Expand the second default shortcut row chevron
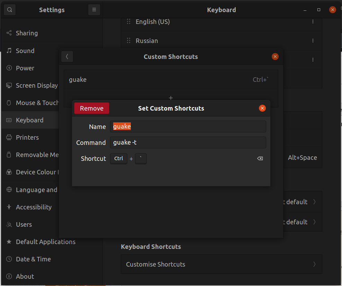342x286 pixels. coord(314,222)
